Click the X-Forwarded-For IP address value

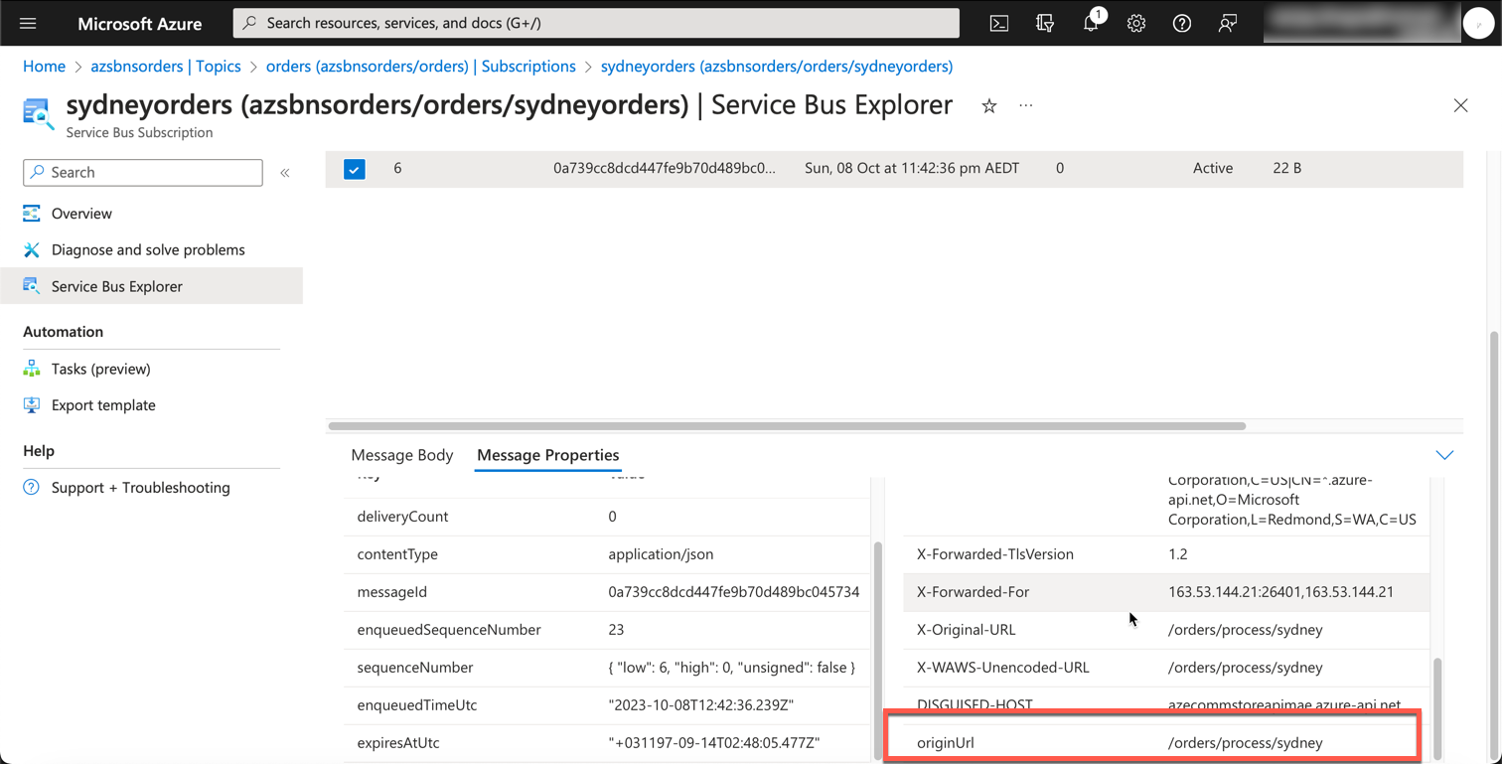pos(1280,592)
